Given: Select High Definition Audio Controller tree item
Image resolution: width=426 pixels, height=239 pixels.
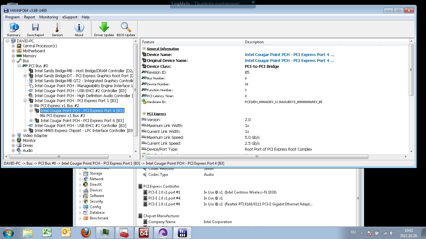Looking at the screenshot, I should point(84,96).
